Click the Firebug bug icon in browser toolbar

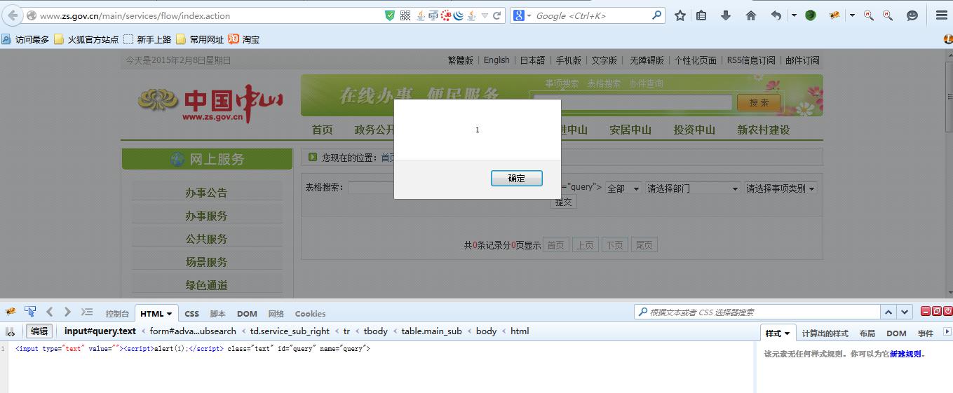[834, 15]
